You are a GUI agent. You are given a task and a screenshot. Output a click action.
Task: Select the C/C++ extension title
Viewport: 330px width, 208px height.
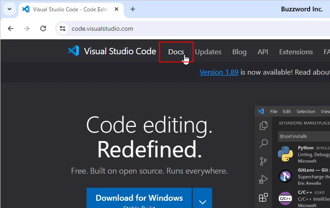(x=305, y=192)
